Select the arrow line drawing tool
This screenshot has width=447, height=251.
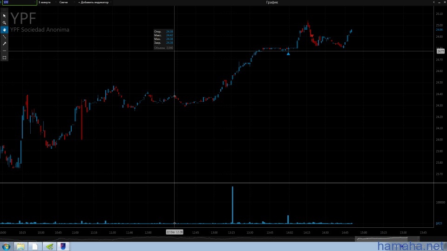coord(4,44)
